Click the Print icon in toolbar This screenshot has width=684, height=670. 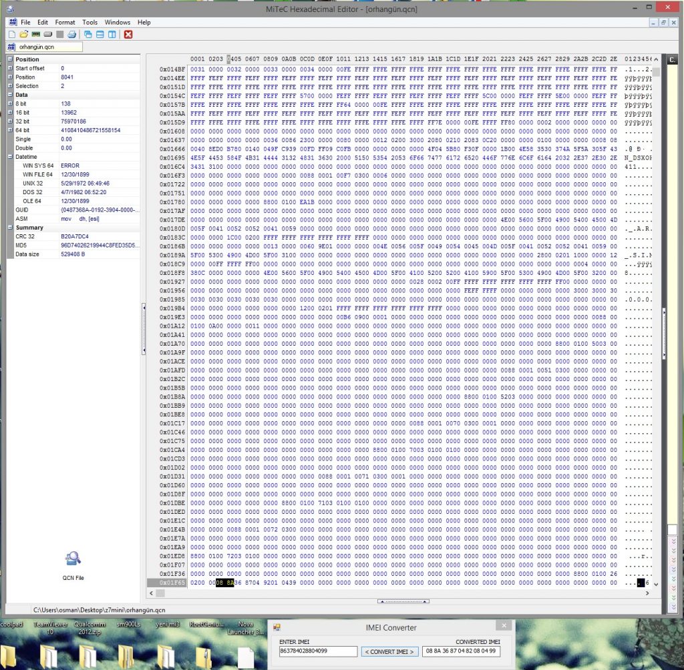coord(71,34)
